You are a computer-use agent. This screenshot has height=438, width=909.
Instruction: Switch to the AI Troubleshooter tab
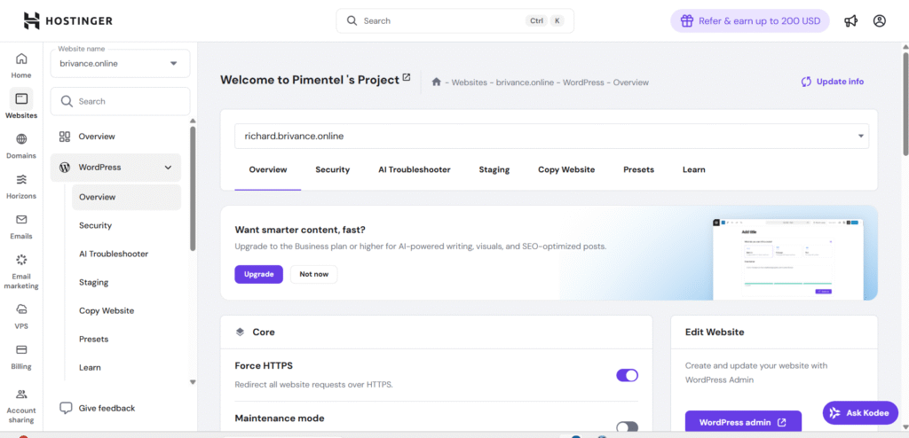pos(414,169)
